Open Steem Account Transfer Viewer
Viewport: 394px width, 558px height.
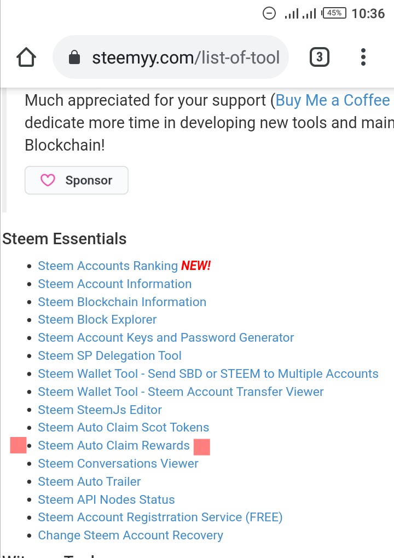(x=181, y=392)
